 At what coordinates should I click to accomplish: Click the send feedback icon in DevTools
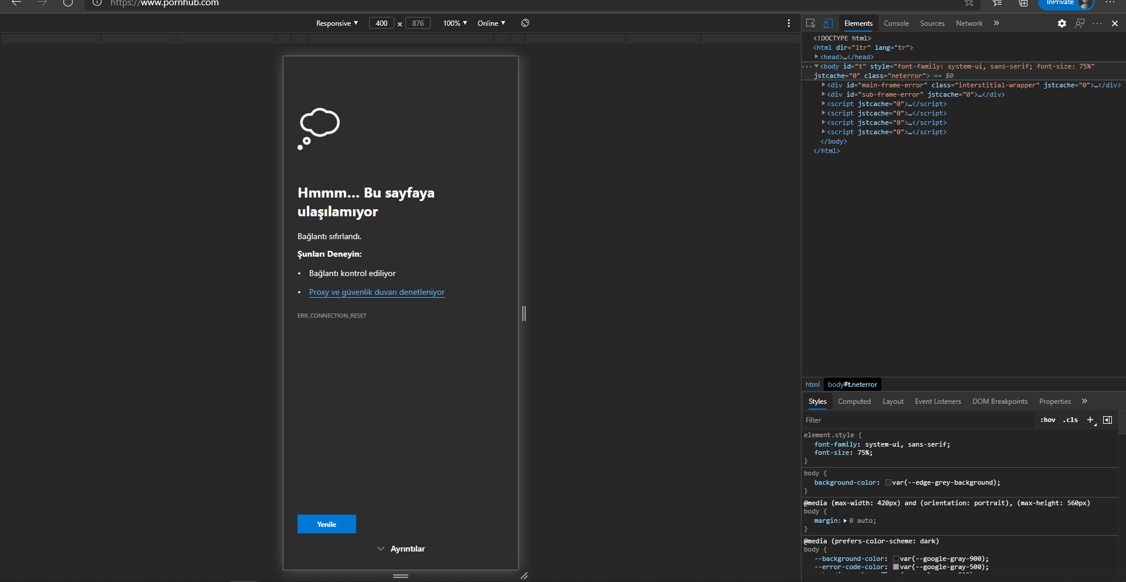(x=1080, y=23)
